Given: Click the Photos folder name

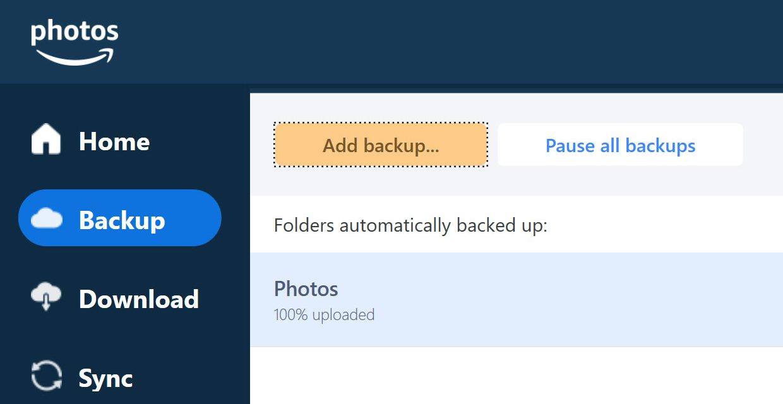Looking at the screenshot, I should (x=306, y=289).
